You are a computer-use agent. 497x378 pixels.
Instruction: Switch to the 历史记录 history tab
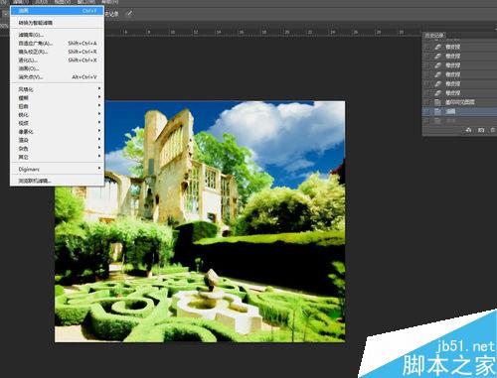pyautogui.click(x=434, y=35)
